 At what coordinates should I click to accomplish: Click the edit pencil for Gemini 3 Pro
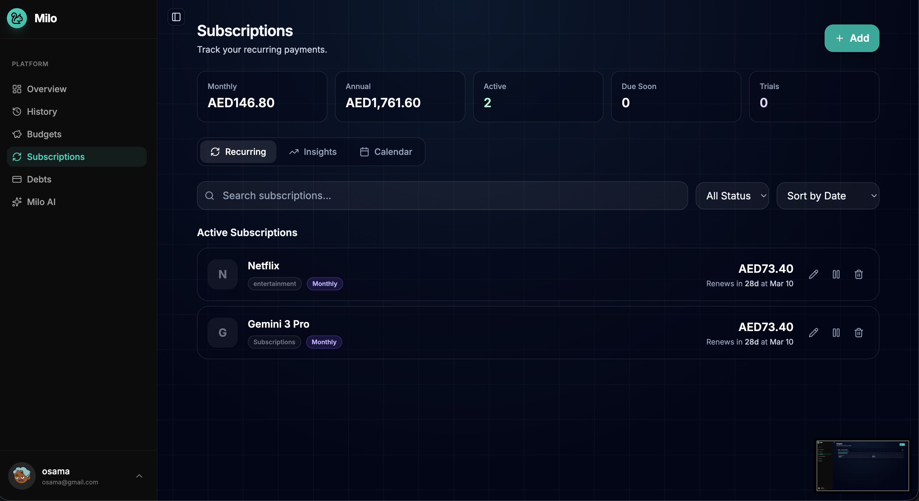click(x=813, y=333)
